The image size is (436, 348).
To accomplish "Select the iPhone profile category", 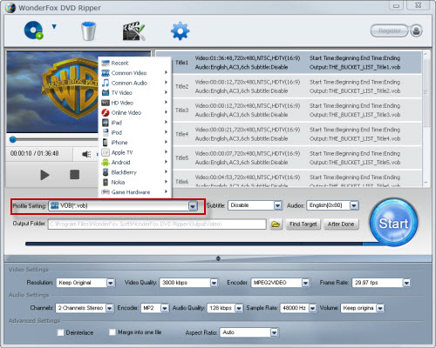I will point(135,143).
